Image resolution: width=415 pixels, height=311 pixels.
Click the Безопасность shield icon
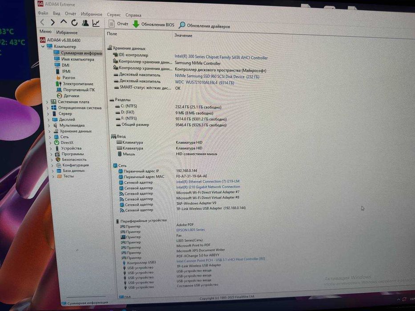tap(58, 159)
